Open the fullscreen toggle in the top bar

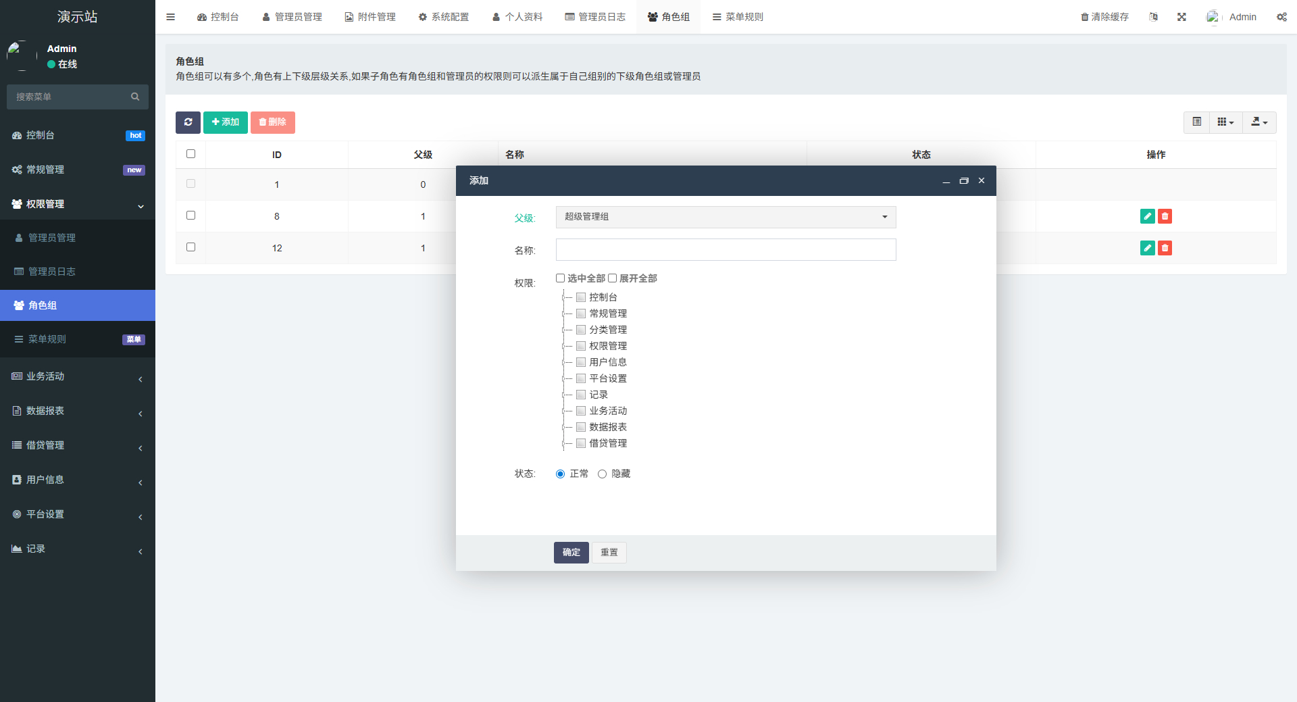tap(1181, 17)
